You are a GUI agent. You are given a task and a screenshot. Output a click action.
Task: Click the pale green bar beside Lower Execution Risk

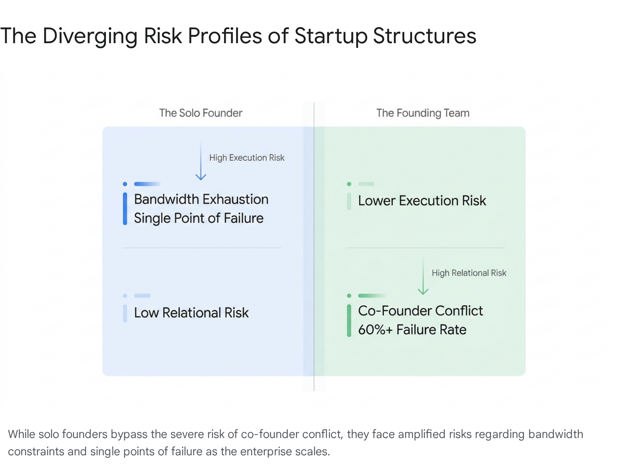click(349, 201)
